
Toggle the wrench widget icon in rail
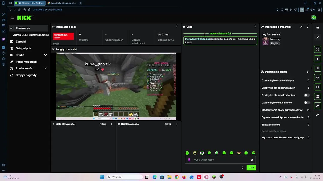pyautogui.click(x=318, y=106)
